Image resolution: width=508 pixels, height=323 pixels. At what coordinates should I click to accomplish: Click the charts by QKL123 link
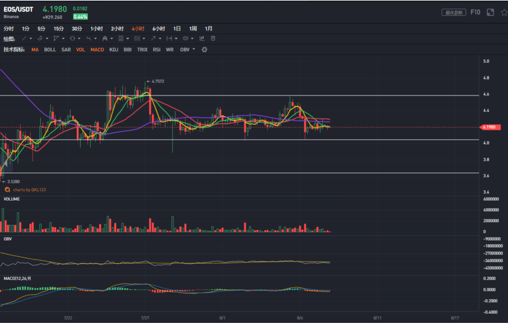26,190
